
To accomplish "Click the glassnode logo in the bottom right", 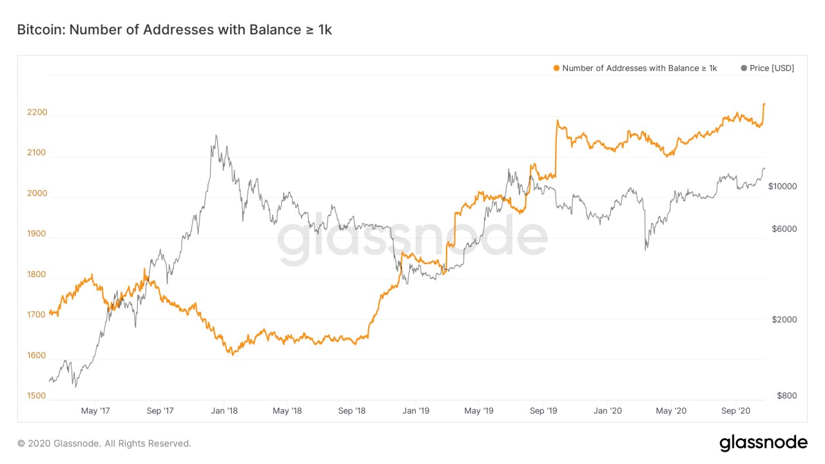I will pos(763,443).
